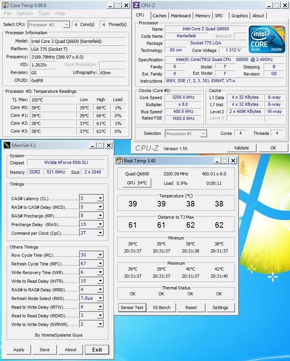Viewport: 290px width, 361px height.
Task: Click the OK button in CPU-Z
Action: point(273,148)
